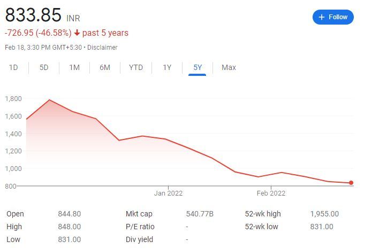
Task: Choose the YTD range tab
Action: click(x=136, y=67)
